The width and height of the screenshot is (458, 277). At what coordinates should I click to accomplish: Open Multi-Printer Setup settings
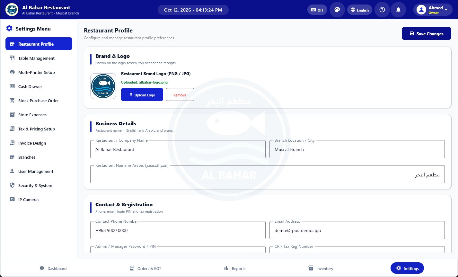tap(39, 72)
